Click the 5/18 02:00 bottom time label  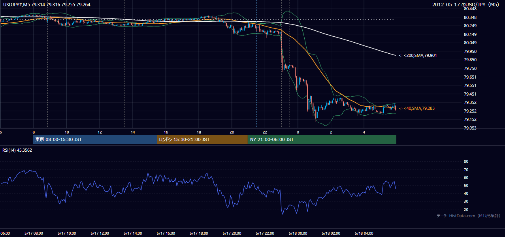pyautogui.click(x=331, y=233)
